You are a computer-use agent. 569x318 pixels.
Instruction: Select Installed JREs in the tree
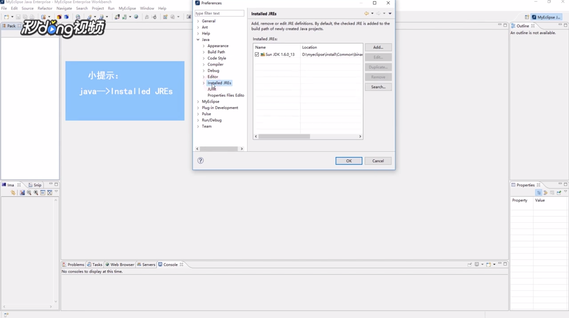coord(219,83)
